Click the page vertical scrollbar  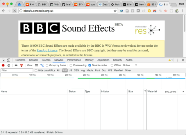[185, 23]
